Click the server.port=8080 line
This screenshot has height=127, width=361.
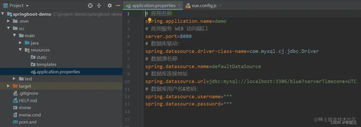coord(168,36)
